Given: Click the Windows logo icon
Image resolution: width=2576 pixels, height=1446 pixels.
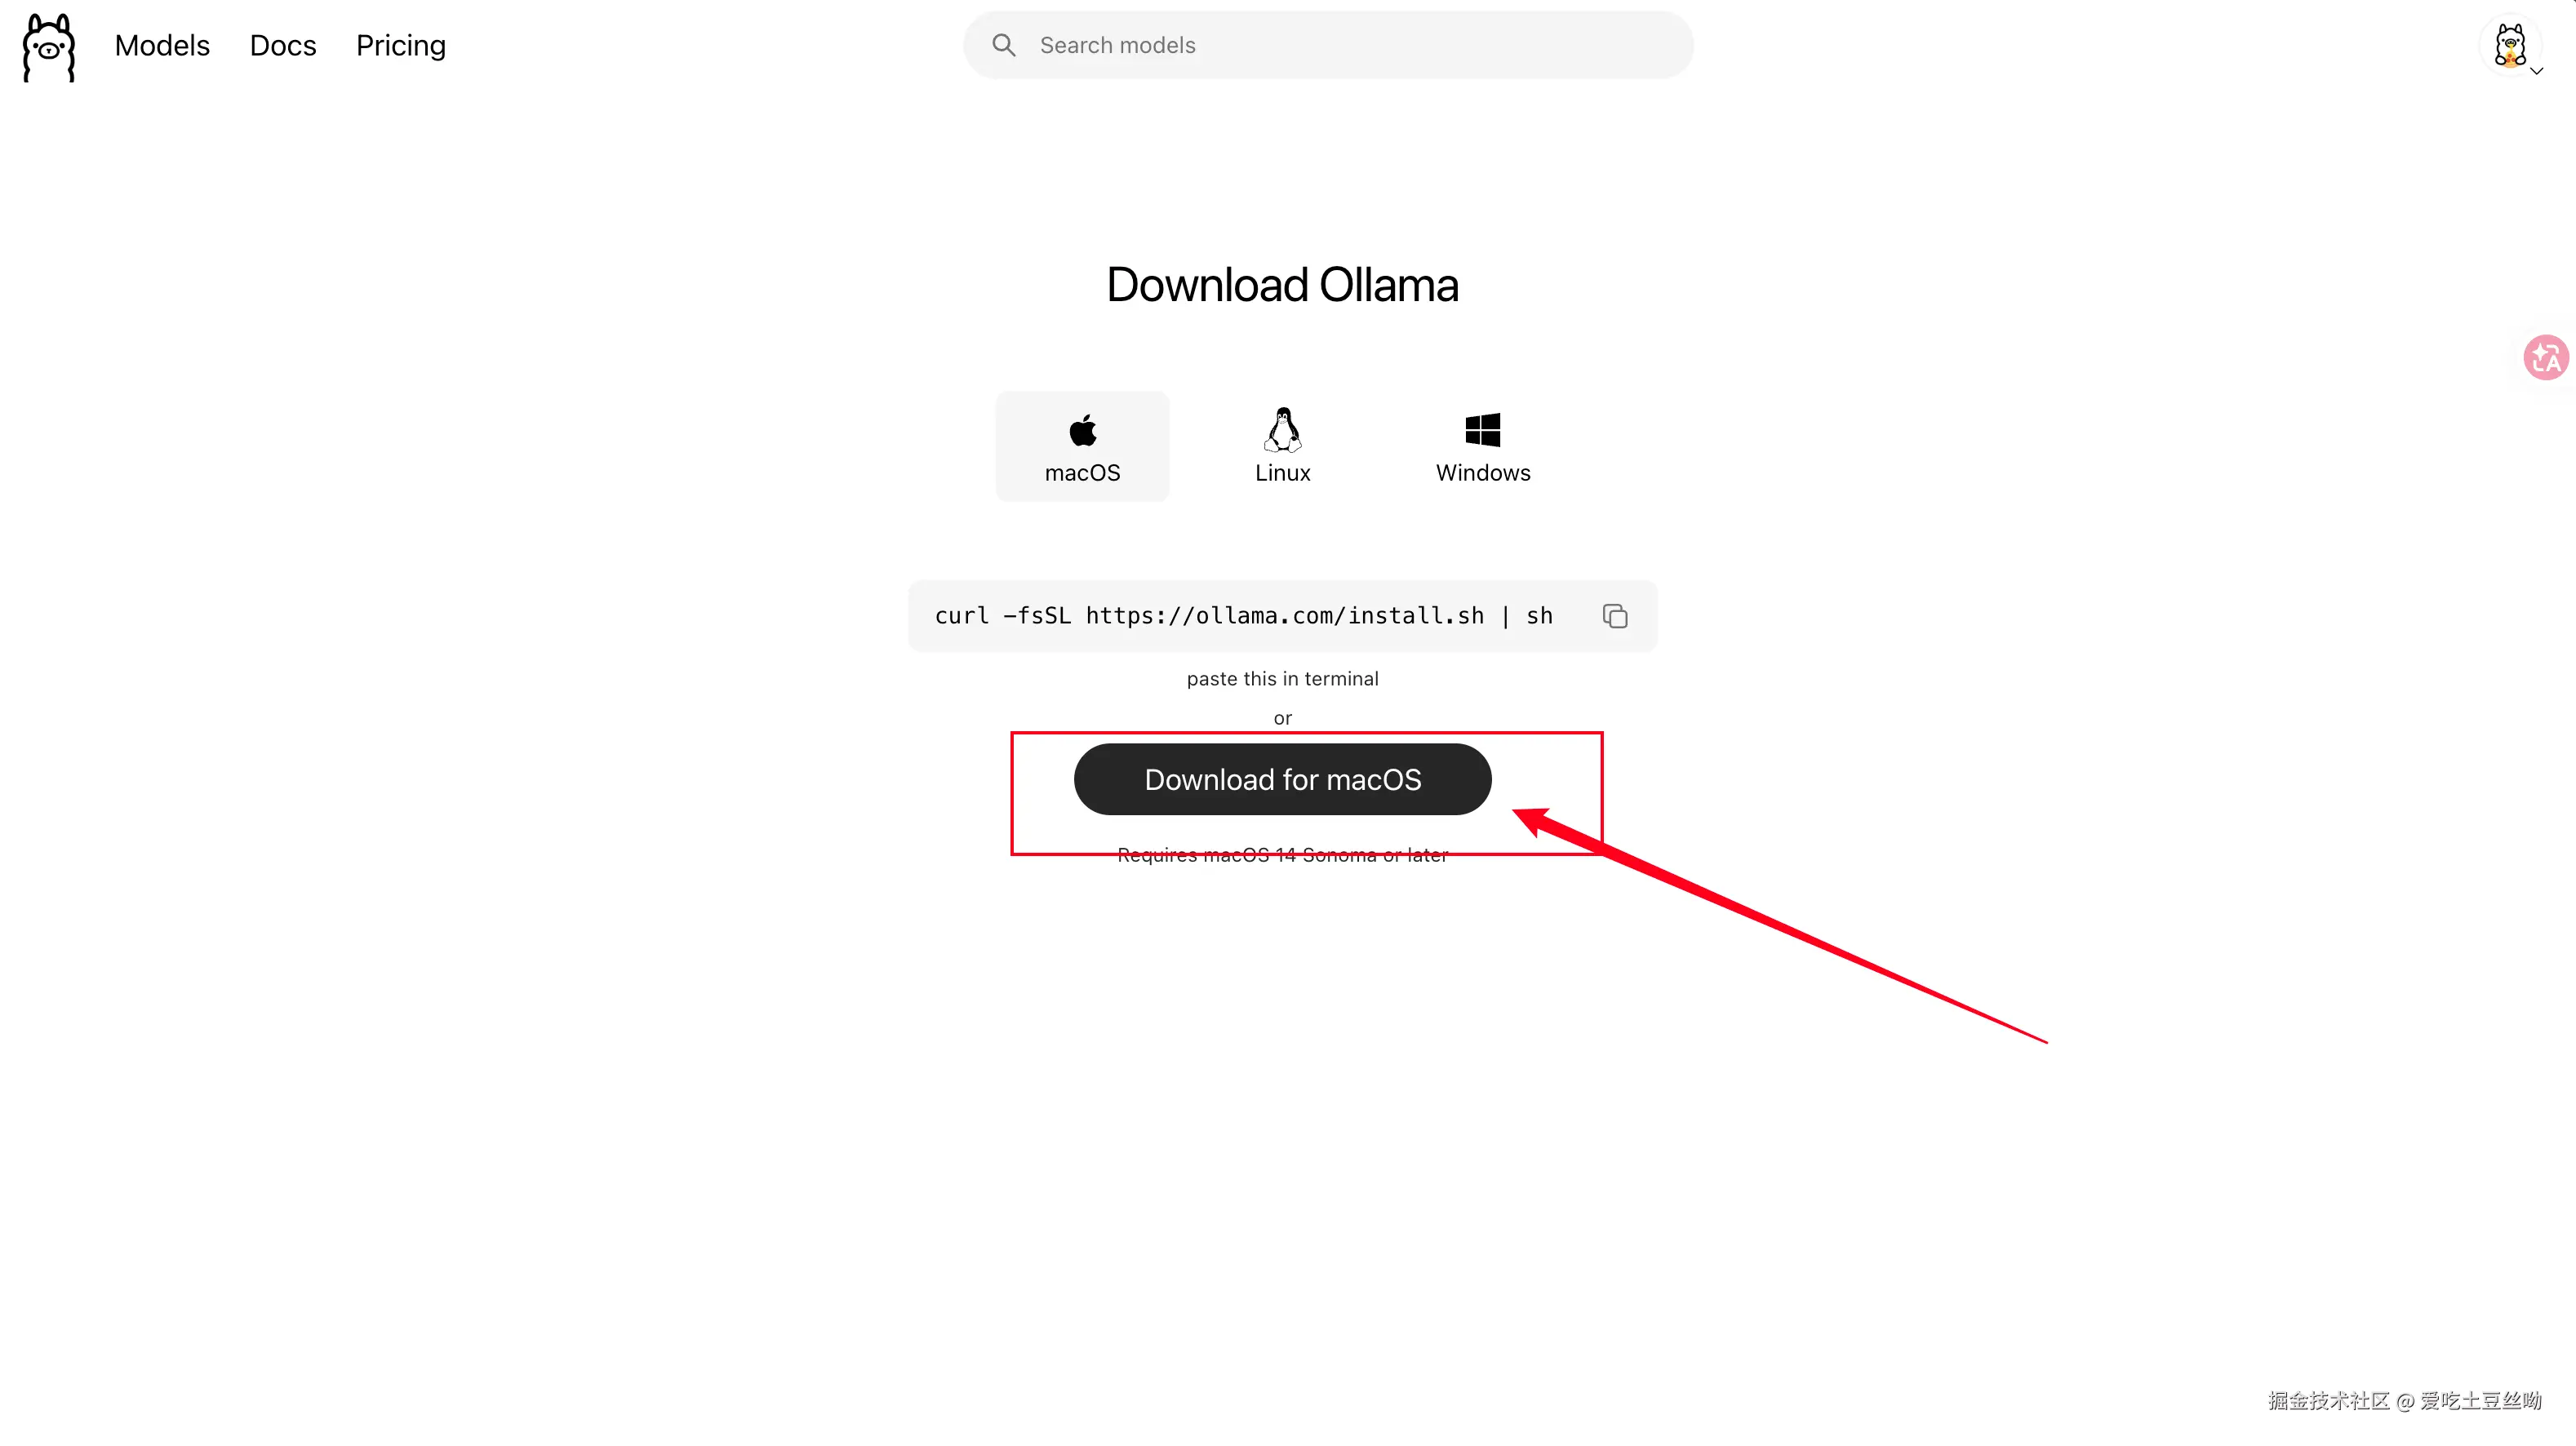Looking at the screenshot, I should click(1482, 430).
